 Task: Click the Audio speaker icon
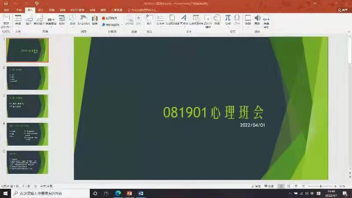click(x=257, y=19)
